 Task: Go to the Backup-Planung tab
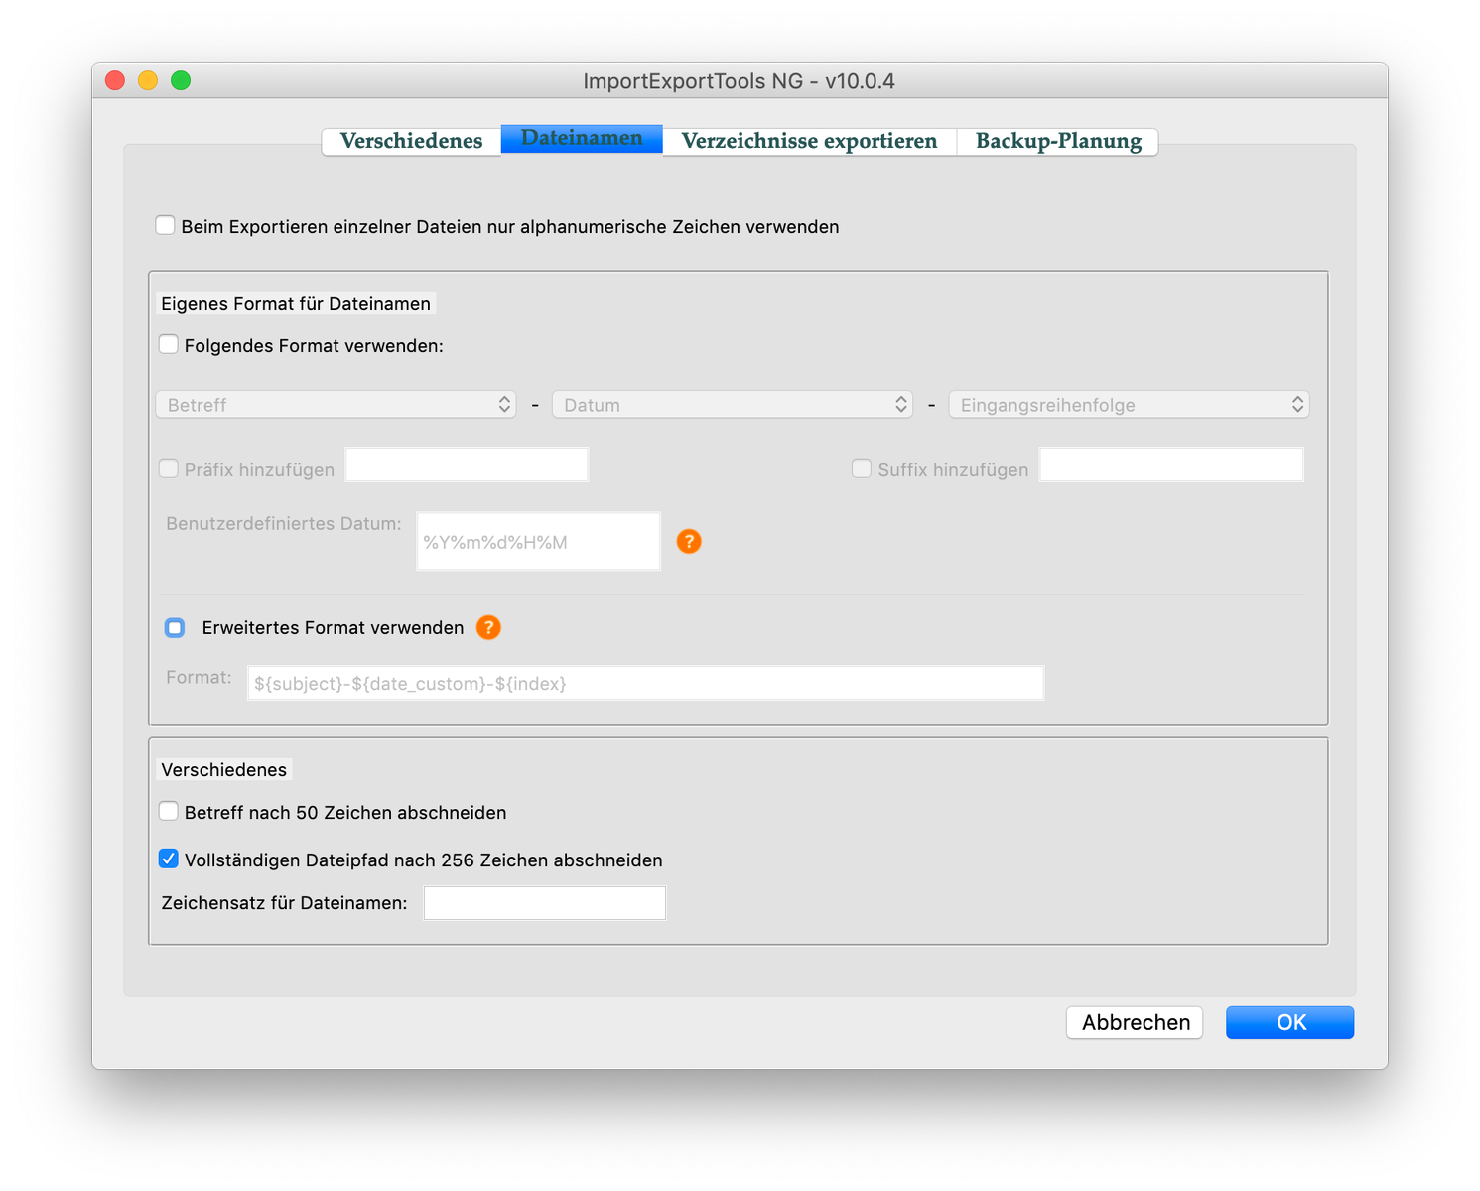coord(1058,141)
